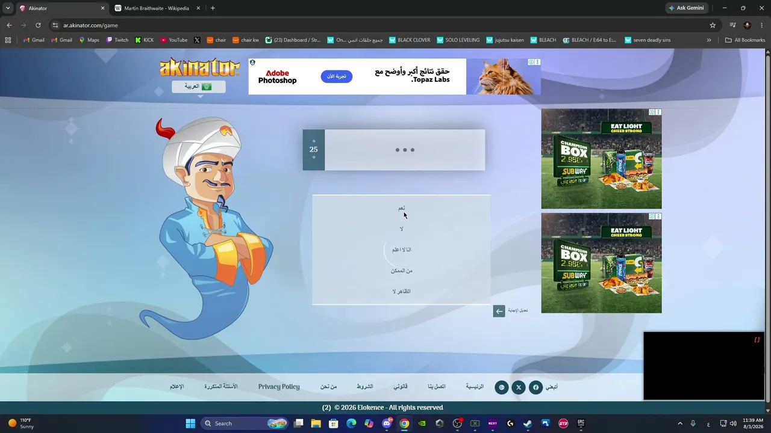Bookmark this page with the star icon
This screenshot has height=433, width=771.
(713, 25)
